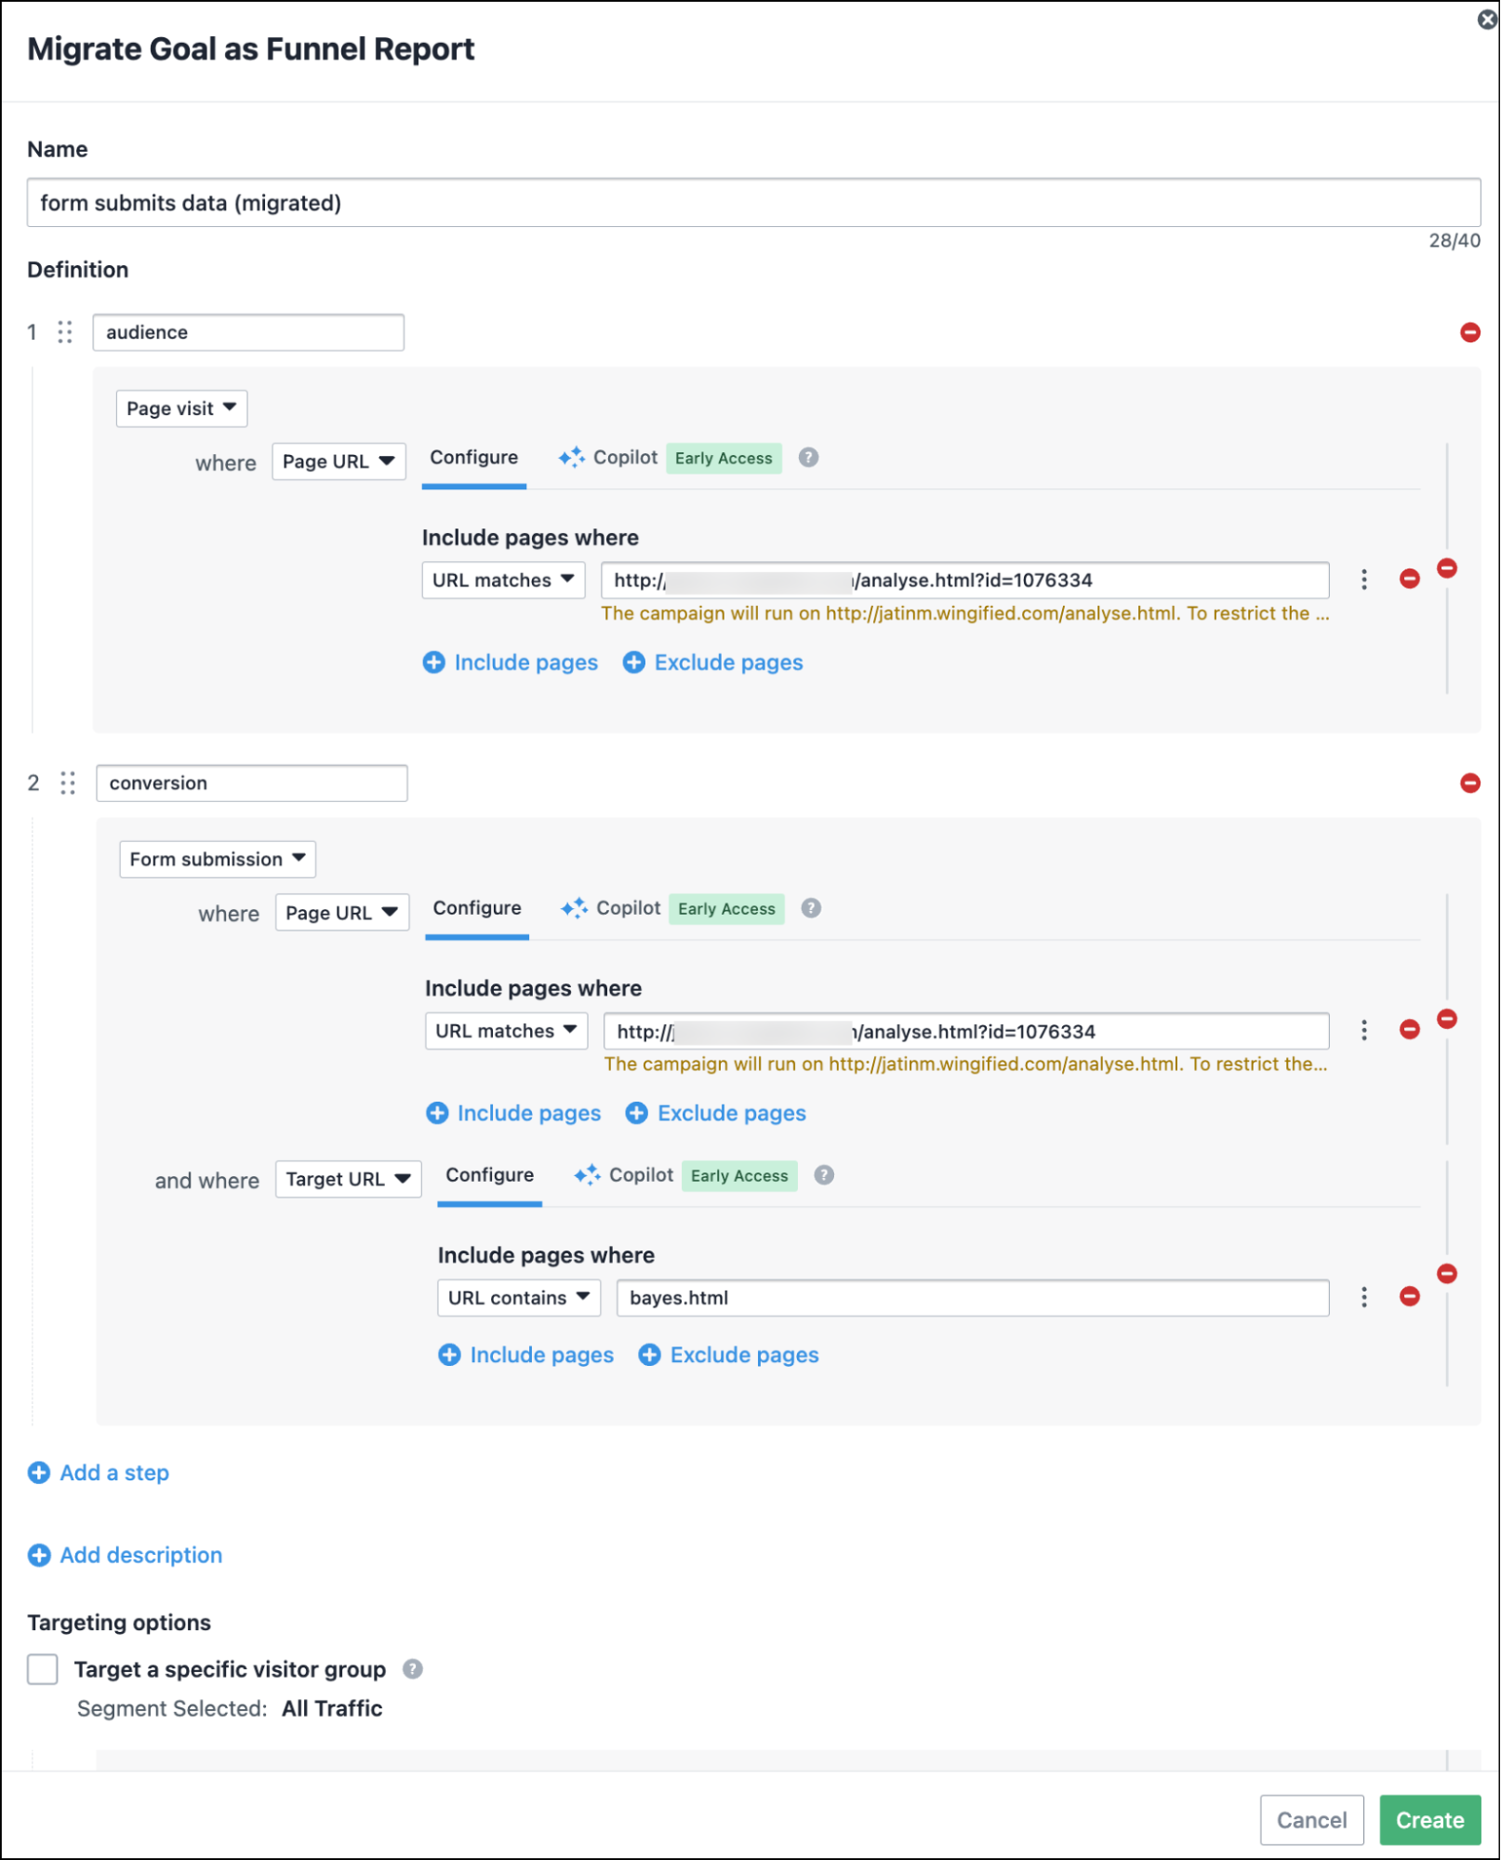Remove audience Page URL condition group
Image resolution: width=1501 pixels, height=1860 pixels.
tap(1446, 568)
